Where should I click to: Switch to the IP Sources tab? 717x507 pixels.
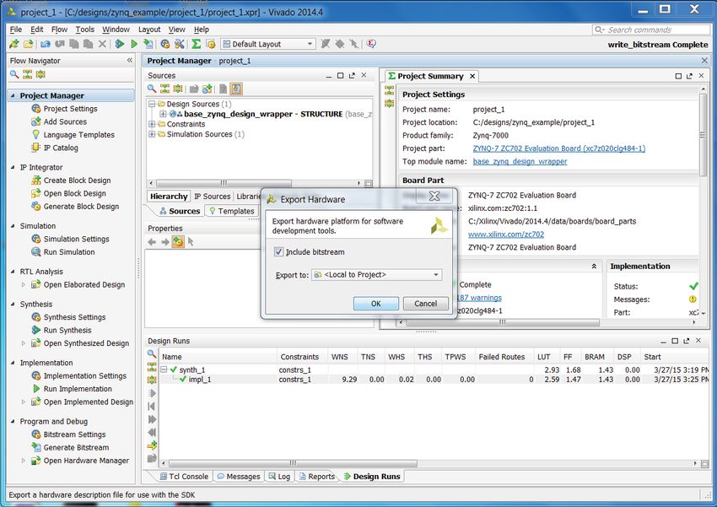[x=213, y=196]
